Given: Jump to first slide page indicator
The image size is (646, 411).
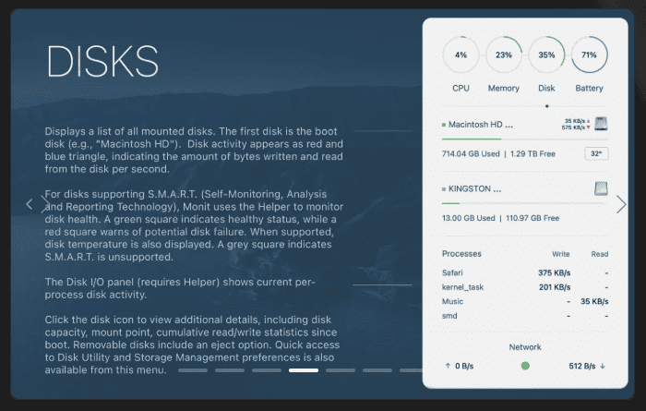Looking at the screenshot, I should pos(193,370).
